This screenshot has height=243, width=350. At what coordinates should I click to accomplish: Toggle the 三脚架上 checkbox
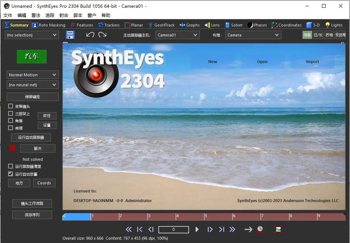click(x=11, y=114)
